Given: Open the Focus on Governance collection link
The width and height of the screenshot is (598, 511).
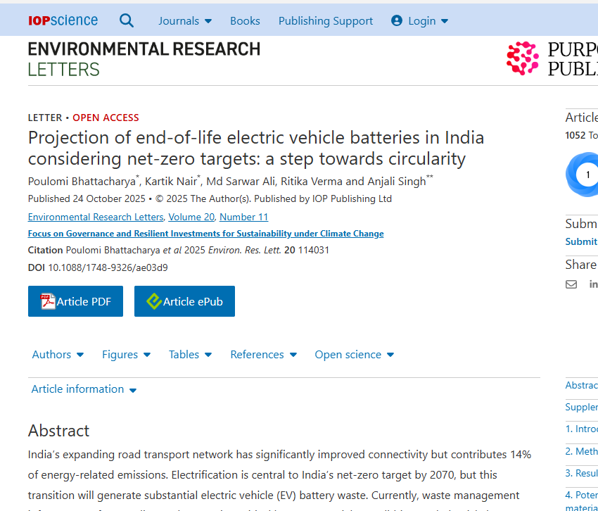Looking at the screenshot, I should coord(205,234).
